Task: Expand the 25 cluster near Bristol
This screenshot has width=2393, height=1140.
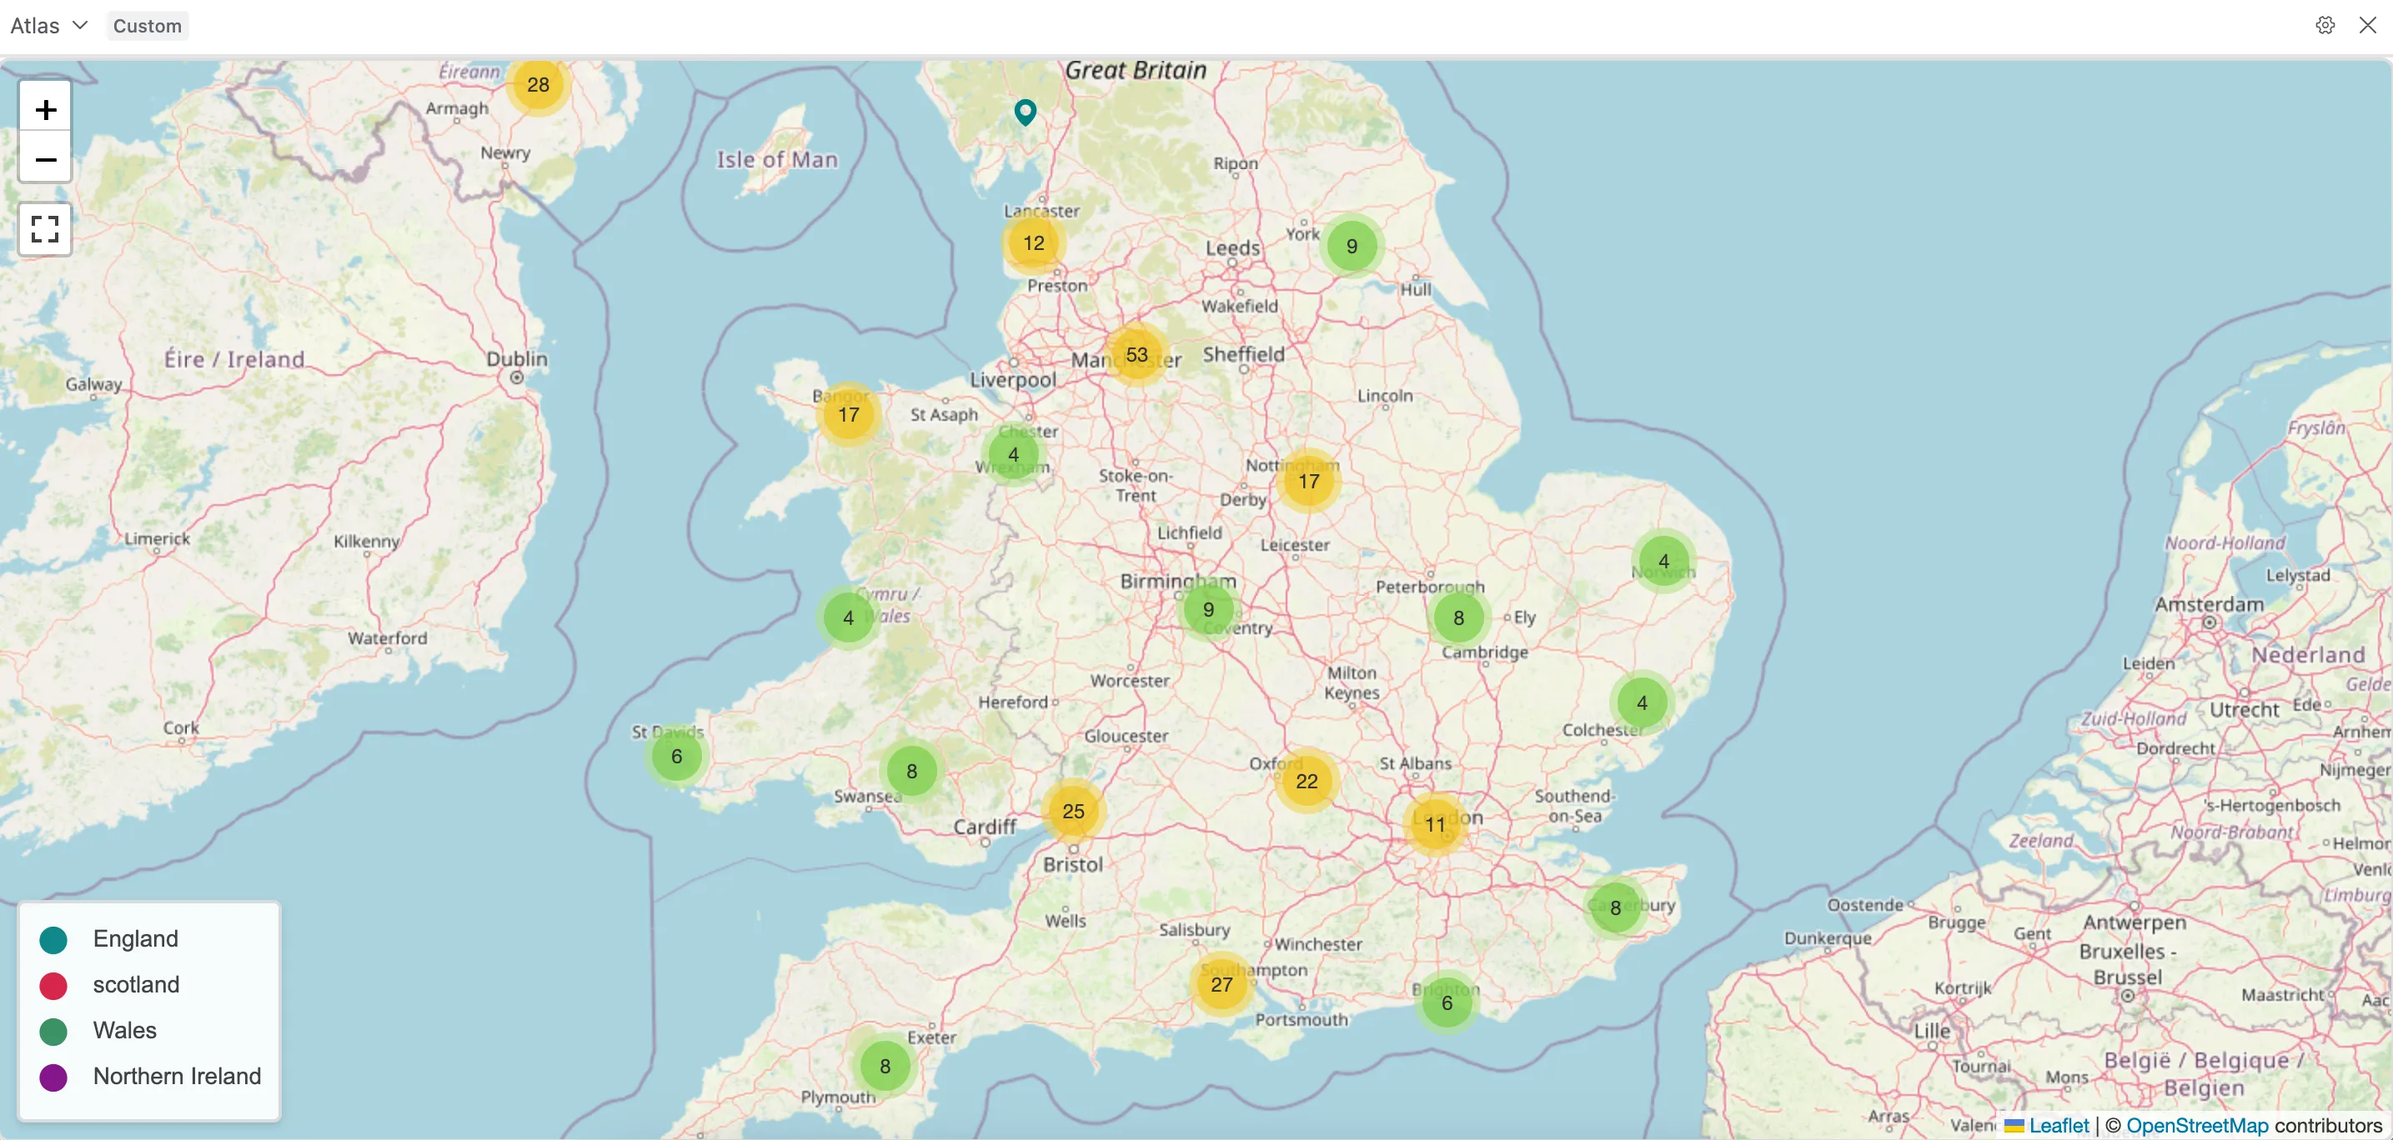Action: (1073, 812)
